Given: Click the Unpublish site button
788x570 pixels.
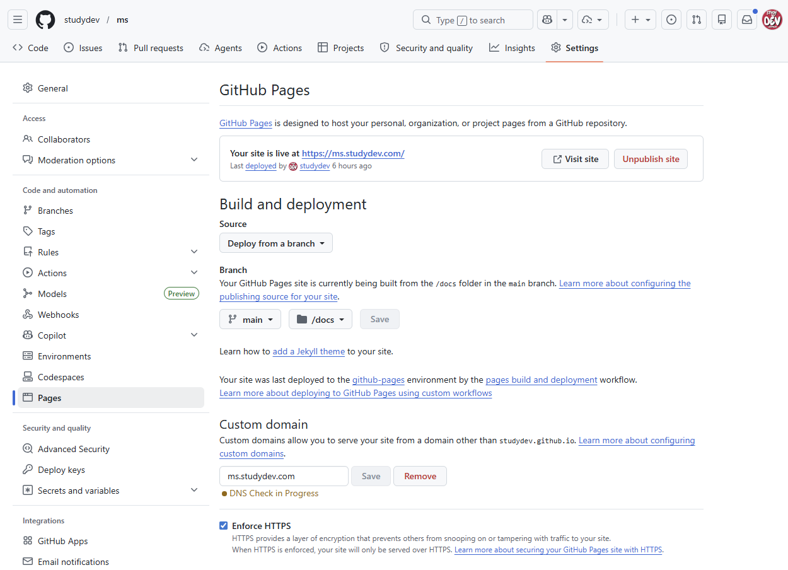Looking at the screenshot, I should point(651,159).
